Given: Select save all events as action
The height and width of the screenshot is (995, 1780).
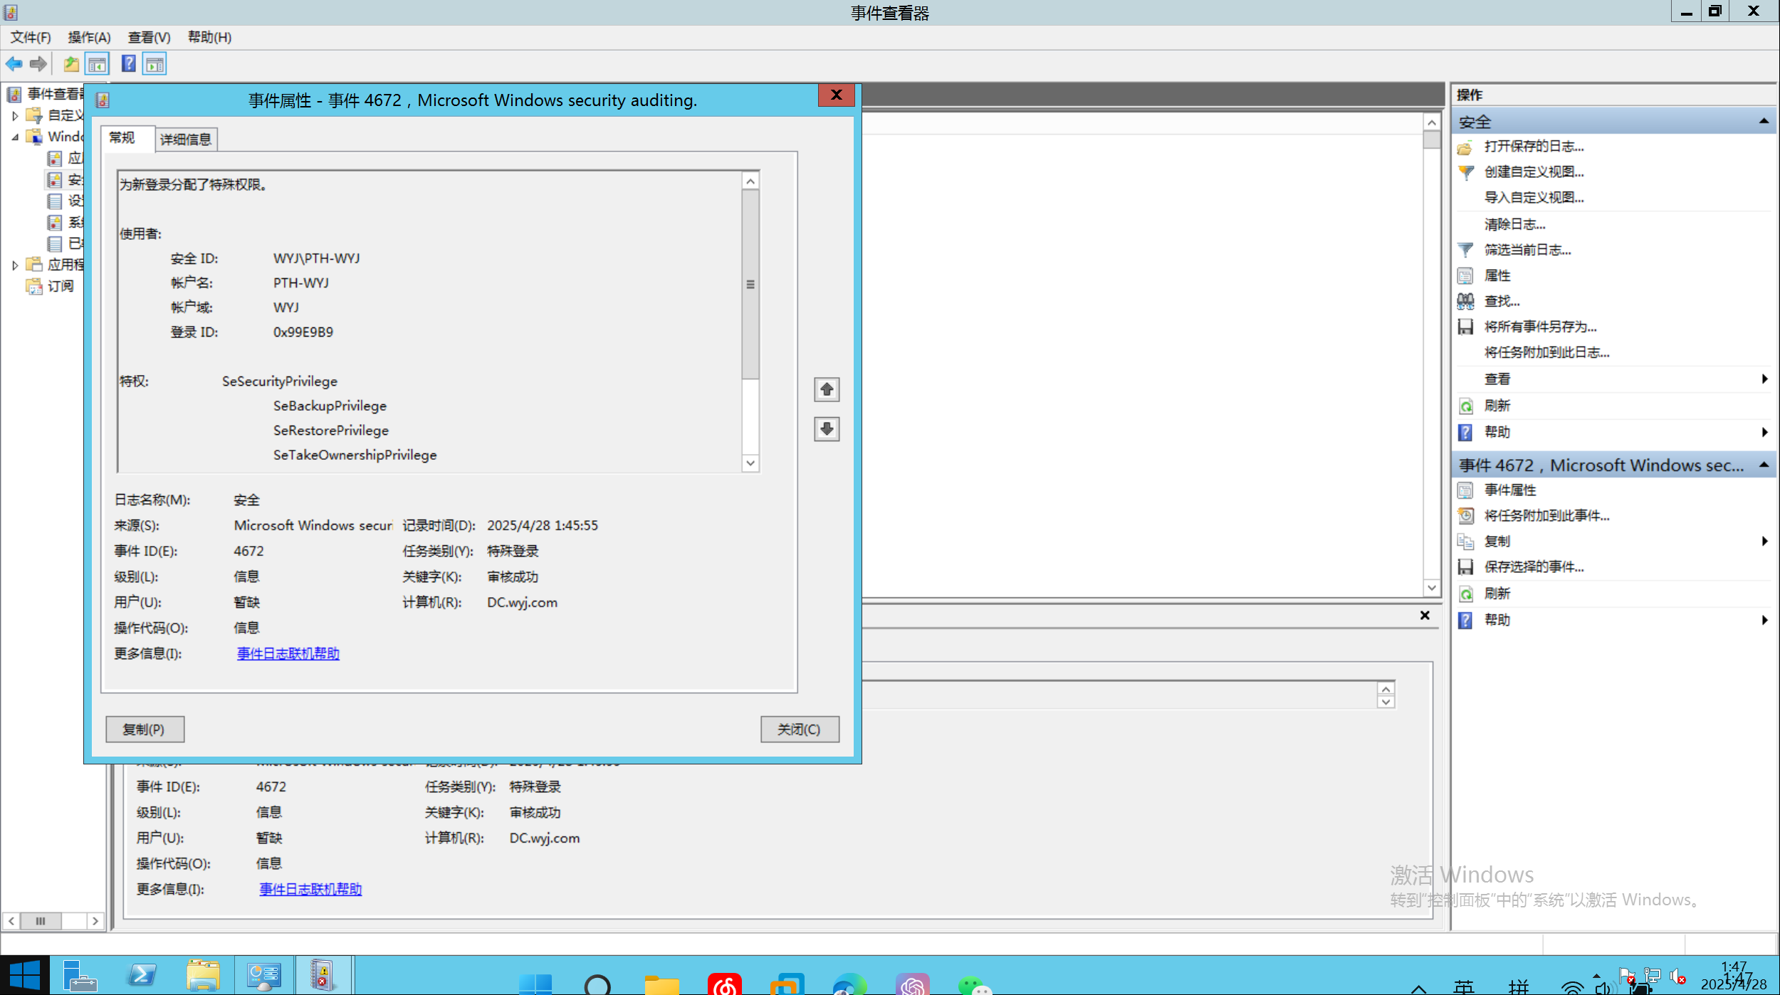Looking at the screenshot, I should (1539, 327).
